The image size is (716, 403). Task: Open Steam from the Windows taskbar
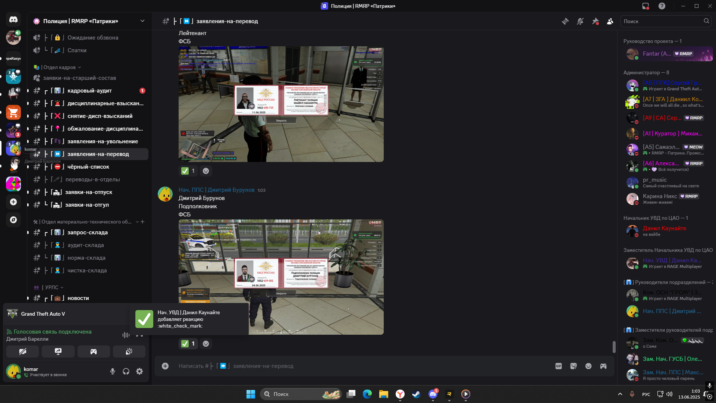click(x=416, y=394)
